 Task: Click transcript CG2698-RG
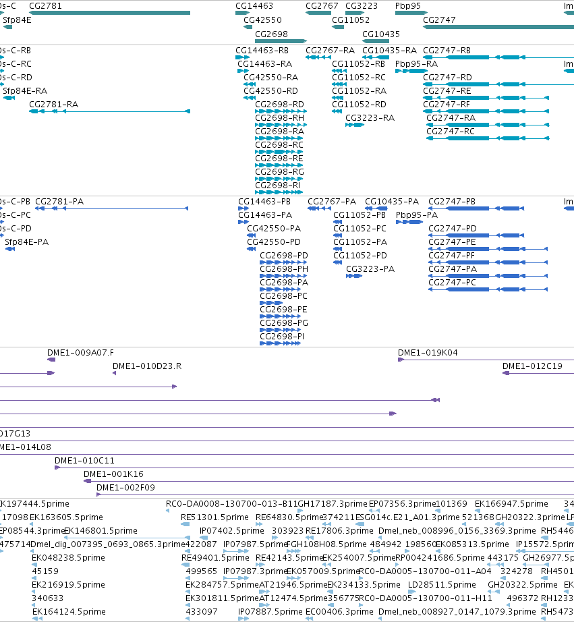(x=279, y=172)
